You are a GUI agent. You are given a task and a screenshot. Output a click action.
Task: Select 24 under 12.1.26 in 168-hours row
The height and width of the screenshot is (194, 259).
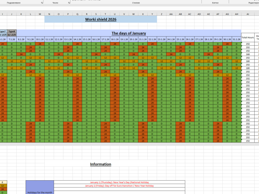coord(59,54)
